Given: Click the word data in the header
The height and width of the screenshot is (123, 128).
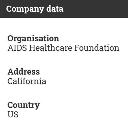Looking at the screenshot, I should pyautogui.click(x=55, y=9).
